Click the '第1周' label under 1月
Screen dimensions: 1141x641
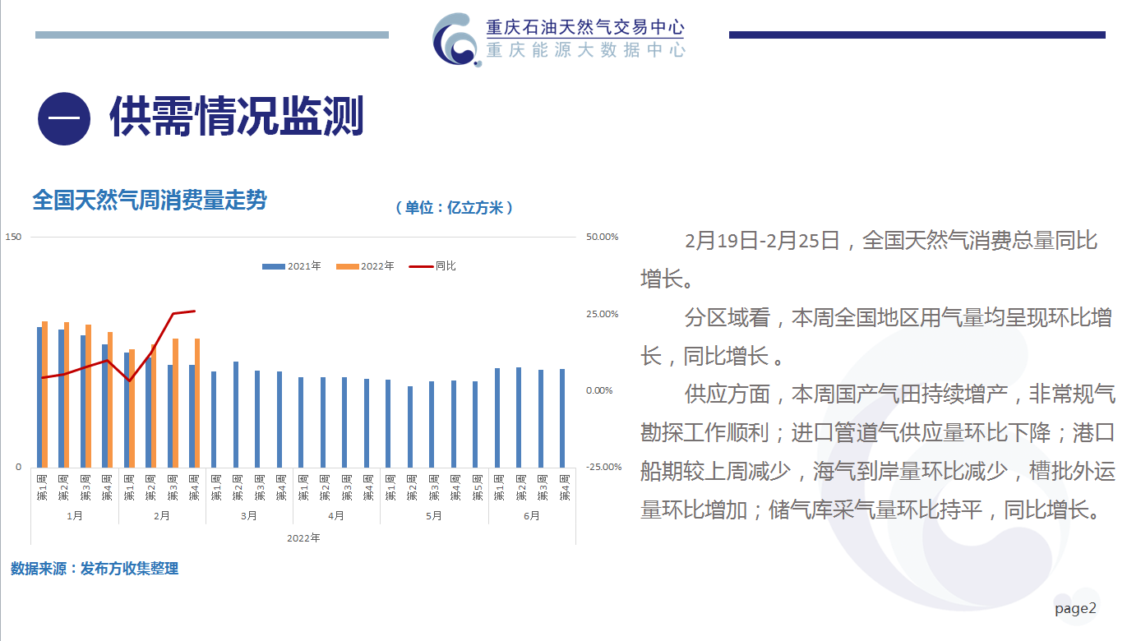(x=42, y=487)
